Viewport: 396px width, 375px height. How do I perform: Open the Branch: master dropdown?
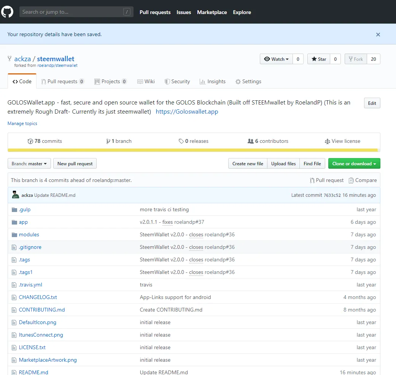point(29,164)
